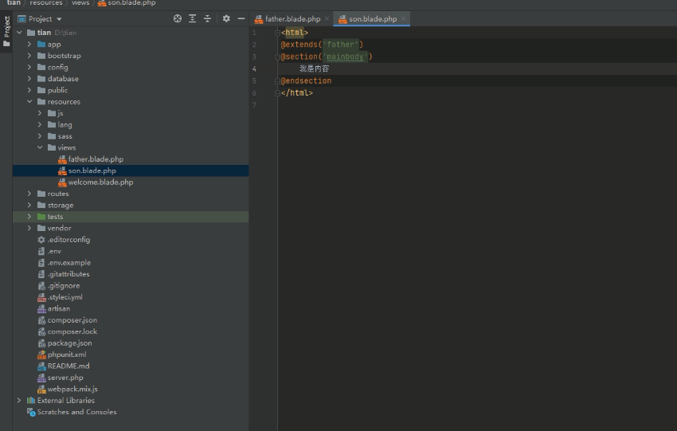Screen dimensions: 677x431
Task: Open Scratches and Consoles node
Action: tap(76, 412)
